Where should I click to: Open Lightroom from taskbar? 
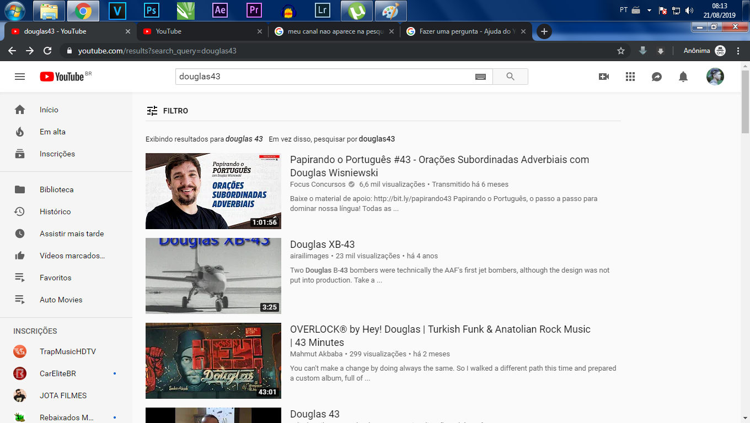pos(323,10)
